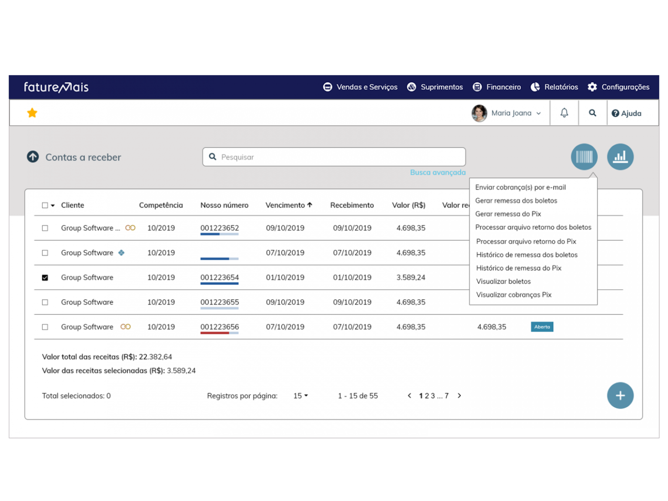Uncheck the selected 001223654 row checkbox
The height and width of the screenshot is (501, 668).
coord(45,277)
